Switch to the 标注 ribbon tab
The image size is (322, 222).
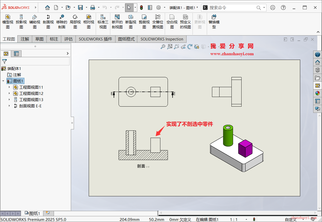coord(54,39)
